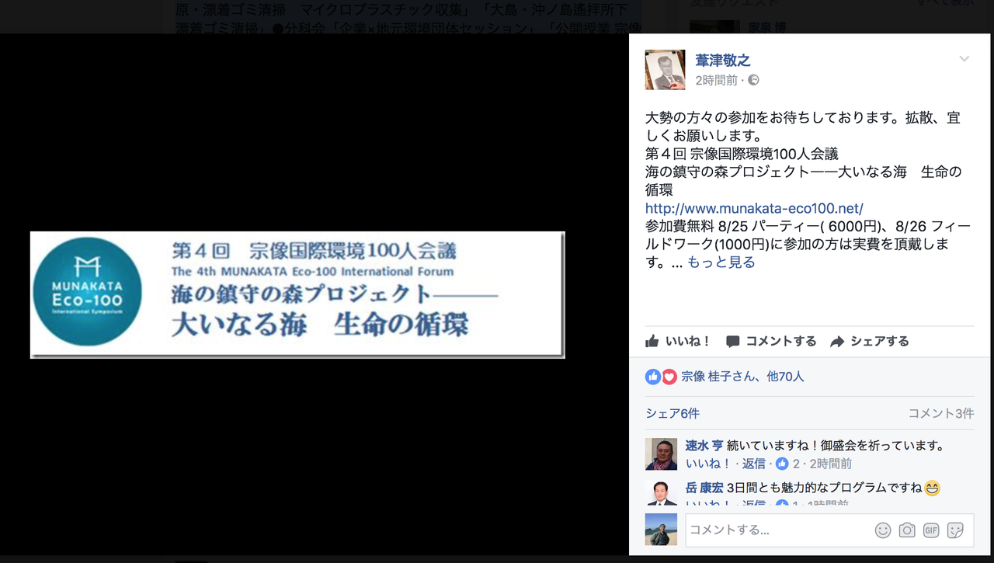The image size is (994, 563).
Task: Open the munakata-eco100.net link
Action: (754, 208)
